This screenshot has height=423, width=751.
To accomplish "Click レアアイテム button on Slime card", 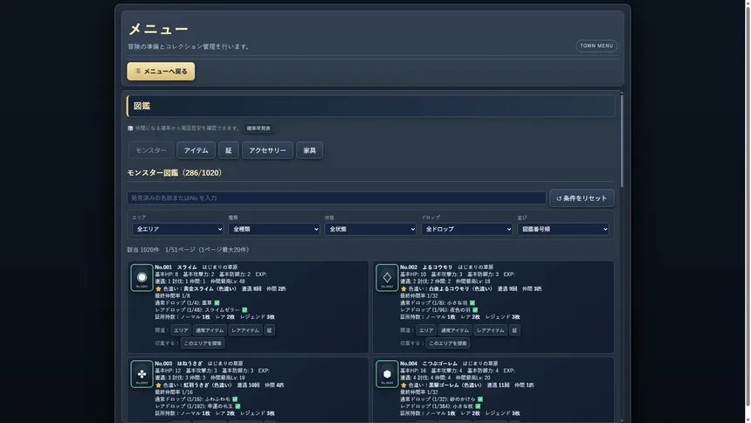I will click(x=245, y=330).
